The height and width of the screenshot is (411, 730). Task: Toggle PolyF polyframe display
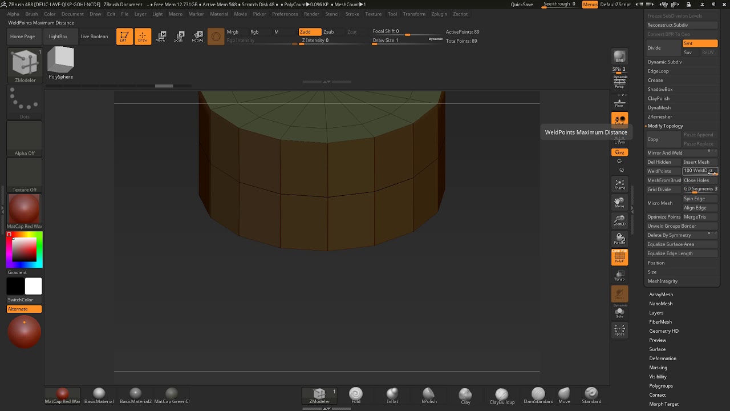point(619,257)
